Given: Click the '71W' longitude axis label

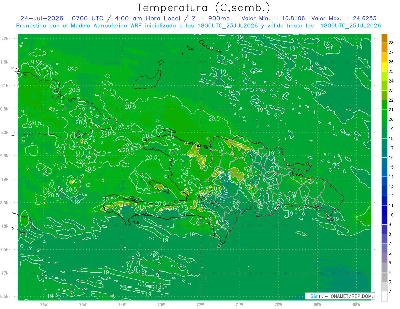Looking at the screenshot, I should pyautogui.click(x=239, y=305).
